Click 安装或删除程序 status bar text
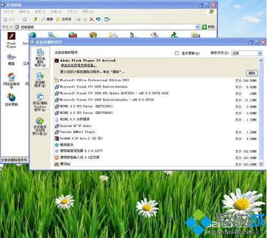 pyautogui.click(x=14, y=160)
